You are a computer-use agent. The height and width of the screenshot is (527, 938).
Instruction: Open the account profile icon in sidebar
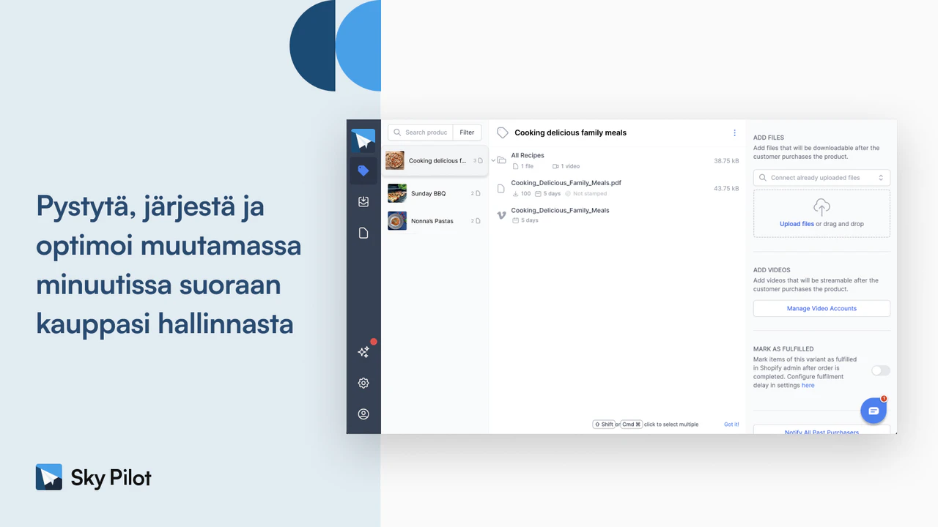[363, 414]
